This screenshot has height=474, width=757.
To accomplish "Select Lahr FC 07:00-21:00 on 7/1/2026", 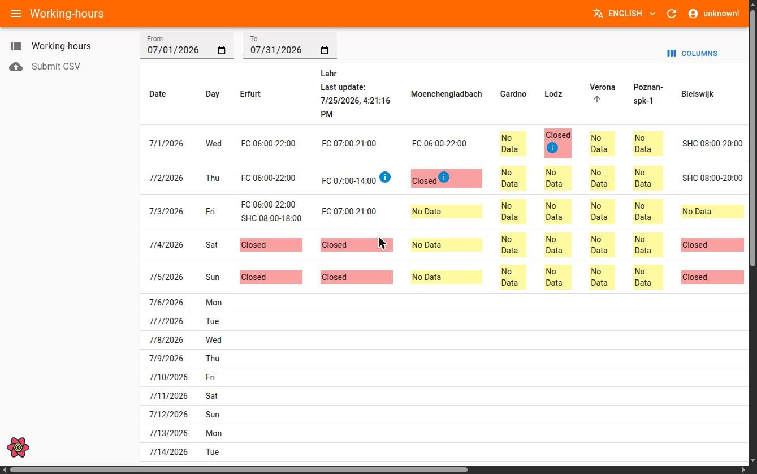I will point(349,144).
